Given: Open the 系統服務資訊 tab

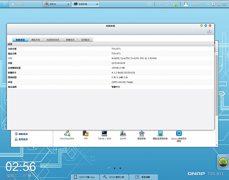Looking at the screenshot, I should [x=53, y=40].
